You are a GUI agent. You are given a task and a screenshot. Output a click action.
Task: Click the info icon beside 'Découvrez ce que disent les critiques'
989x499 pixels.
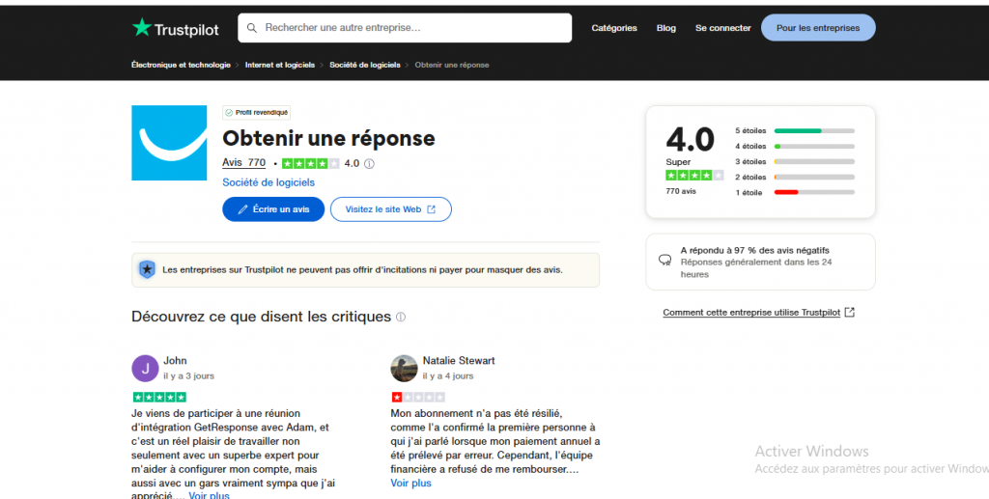(x=401, y=317)
